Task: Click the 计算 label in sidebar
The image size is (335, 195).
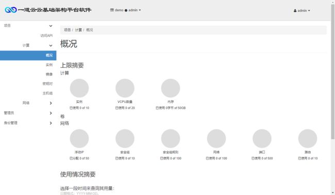Action: pos(26,45)
